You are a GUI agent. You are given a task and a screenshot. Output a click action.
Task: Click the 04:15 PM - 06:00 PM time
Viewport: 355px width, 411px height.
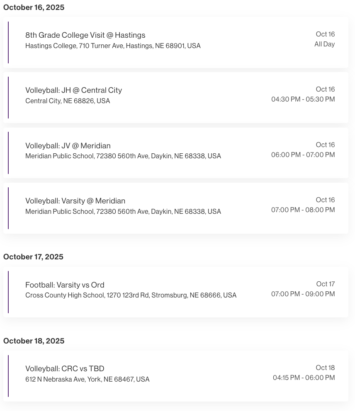(304, 378)
